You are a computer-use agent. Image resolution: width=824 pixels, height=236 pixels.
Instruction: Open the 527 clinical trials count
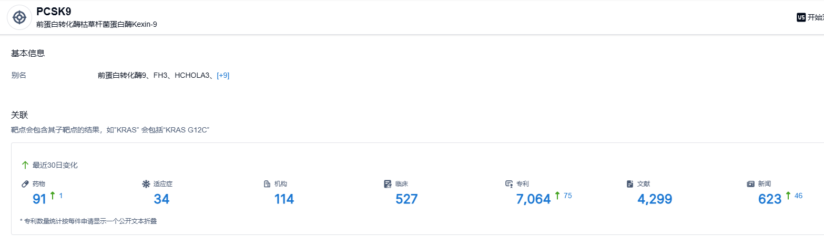pyautogui.click(x=406, y=199)
